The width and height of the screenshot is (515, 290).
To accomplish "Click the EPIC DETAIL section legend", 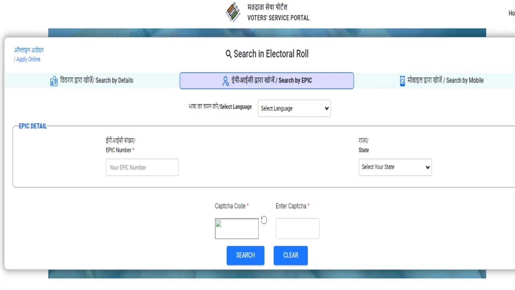I will pos(33,126).
